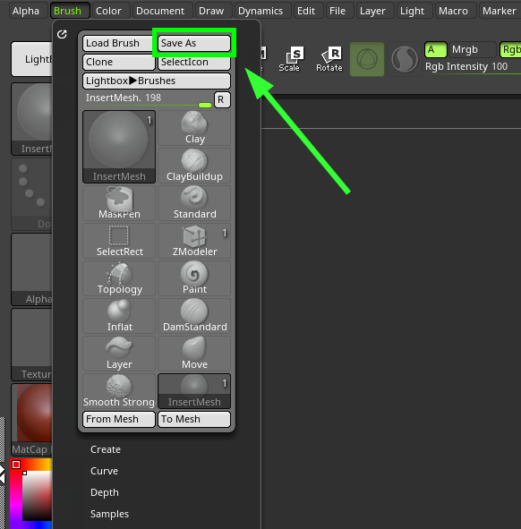This screenshot has width=521, height=529.
Task: Open Lightbox Brushes
Action: coord(157,81)
